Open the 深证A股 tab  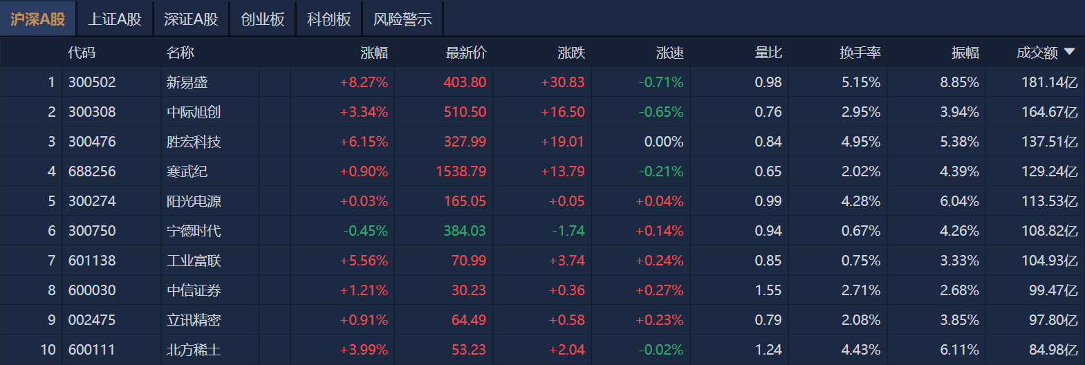[x=191, y=19]
